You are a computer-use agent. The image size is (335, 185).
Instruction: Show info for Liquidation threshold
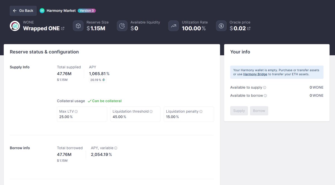coord(151,112)
